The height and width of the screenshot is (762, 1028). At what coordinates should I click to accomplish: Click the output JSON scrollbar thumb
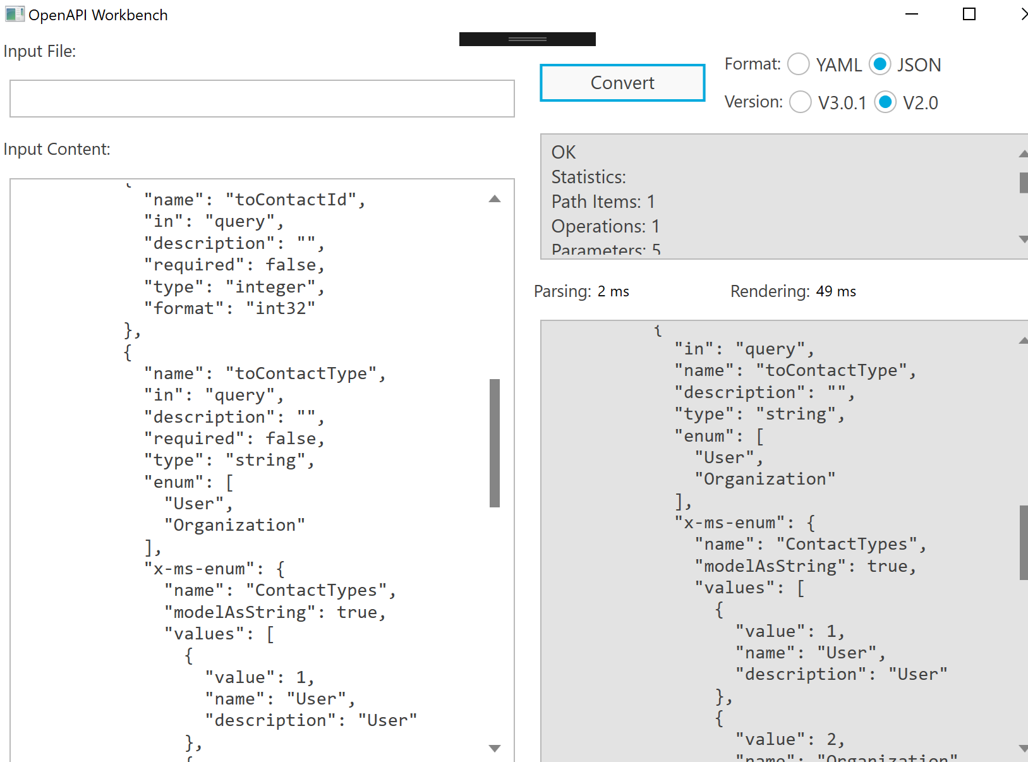pos(1022,537)
